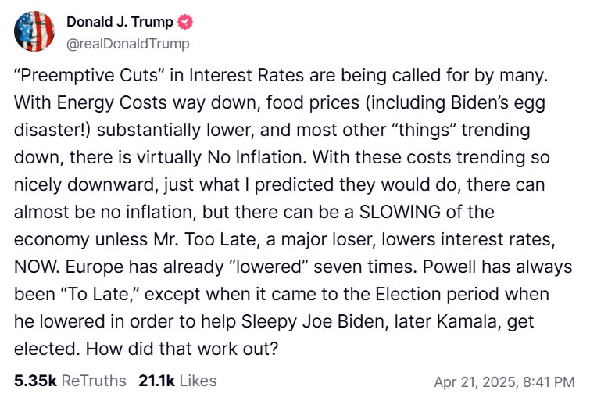590x401 pixels.
Task: Open the Donald J. Trump display name
Action: click(120, 23)
